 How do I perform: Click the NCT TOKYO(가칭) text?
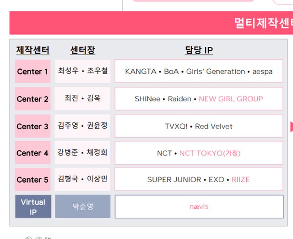(x=210, y=153)
